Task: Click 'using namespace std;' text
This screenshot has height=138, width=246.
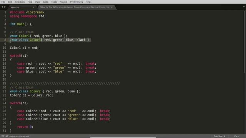Action: pos(28,16)
